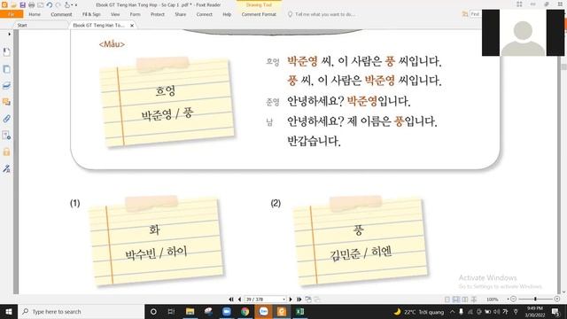Open the Digital Signatures panel in sidebar
The height and width of the screenshot is (319, 567).
pos(6,136)
